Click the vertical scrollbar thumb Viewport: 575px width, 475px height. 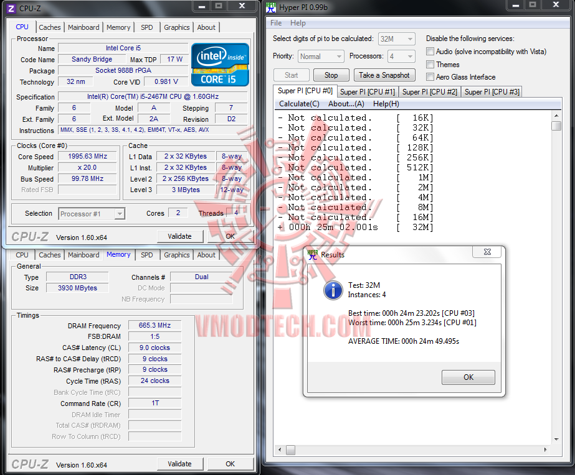point(556,126)
